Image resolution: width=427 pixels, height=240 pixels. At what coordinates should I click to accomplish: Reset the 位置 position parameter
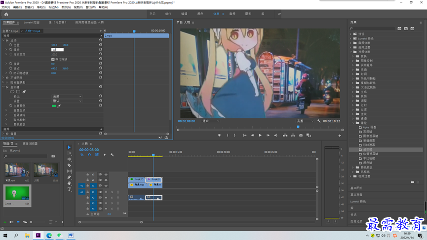[x=101, y=45]
